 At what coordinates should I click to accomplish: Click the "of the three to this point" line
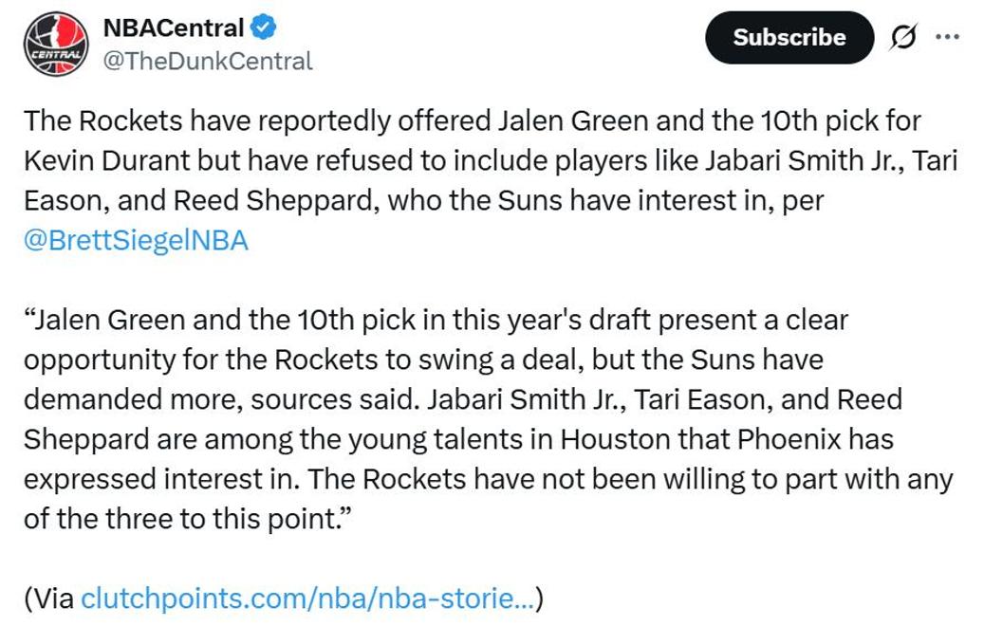point(186,520)
